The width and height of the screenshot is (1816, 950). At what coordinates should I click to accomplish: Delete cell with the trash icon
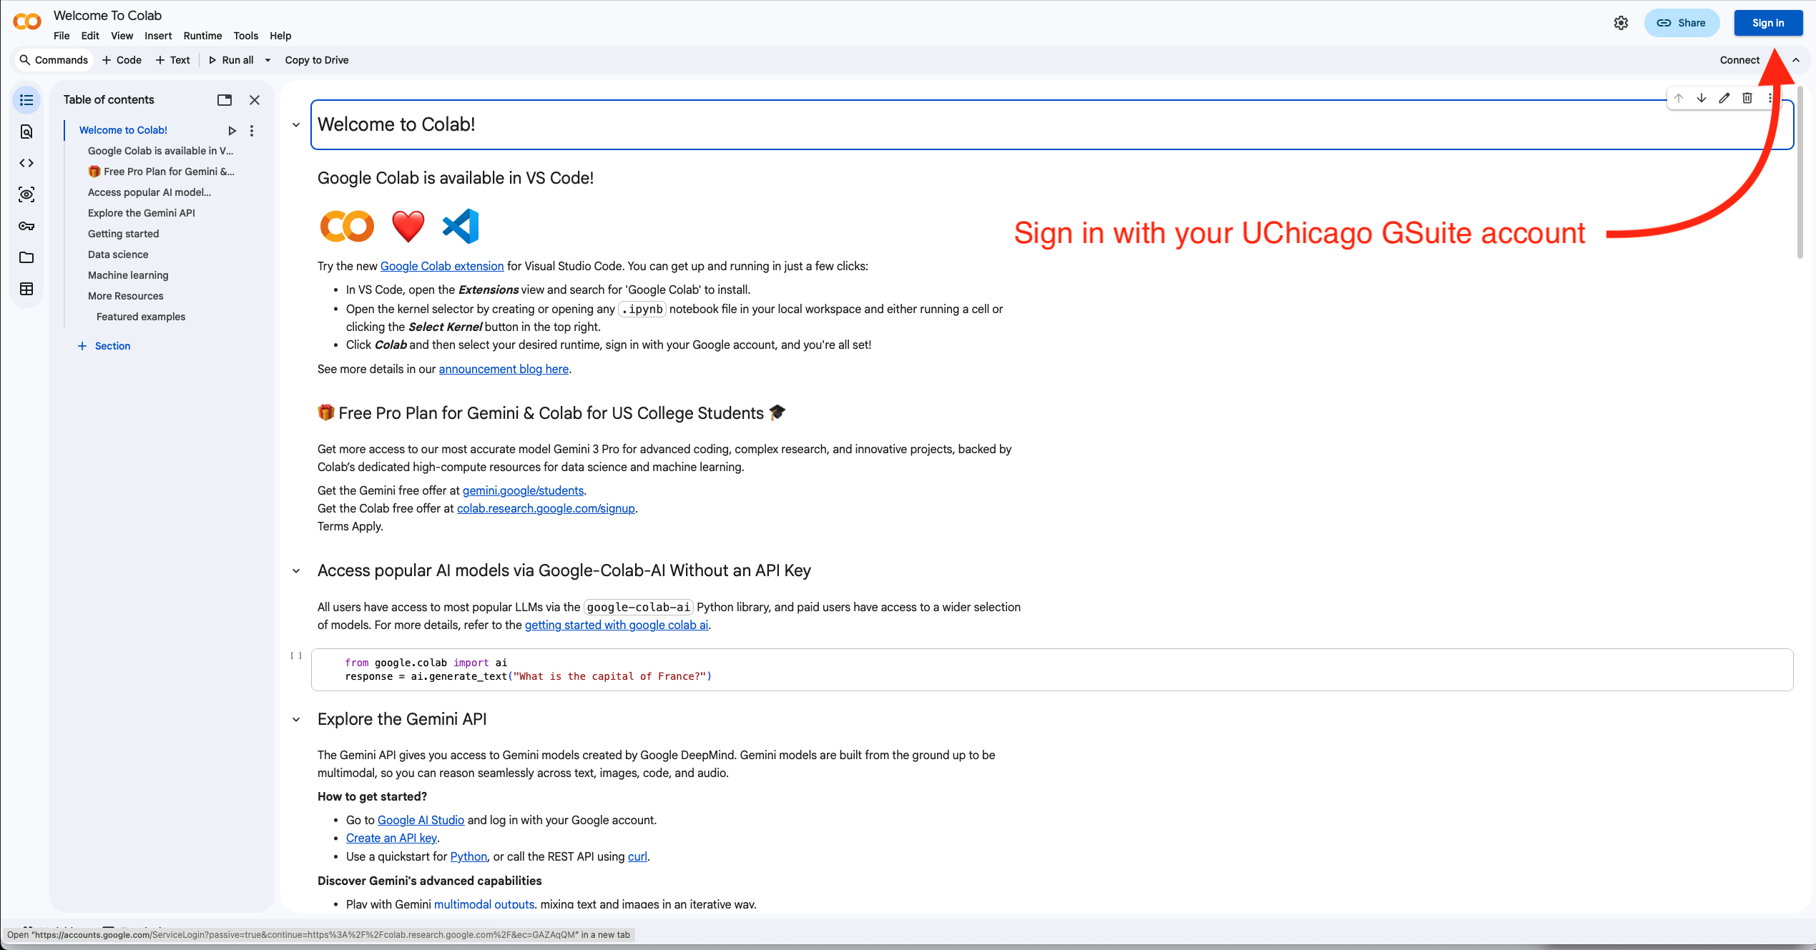tap(1747, 98)
